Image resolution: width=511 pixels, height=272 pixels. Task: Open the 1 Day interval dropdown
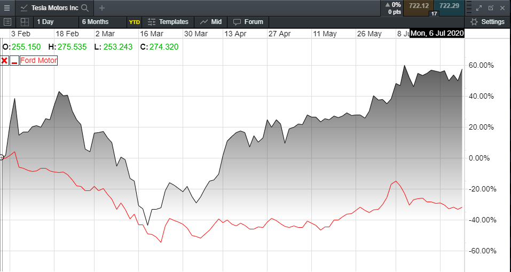coord(56,22)
